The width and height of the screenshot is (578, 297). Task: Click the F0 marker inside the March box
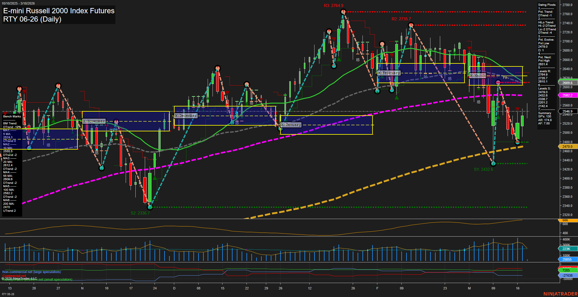pos(505,78)
